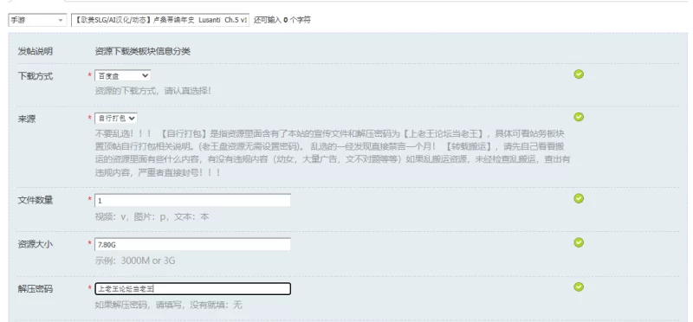Click into the 文件数量 input showing 1
The width and height of the screenshot is (693, 322).
point(192,200)
